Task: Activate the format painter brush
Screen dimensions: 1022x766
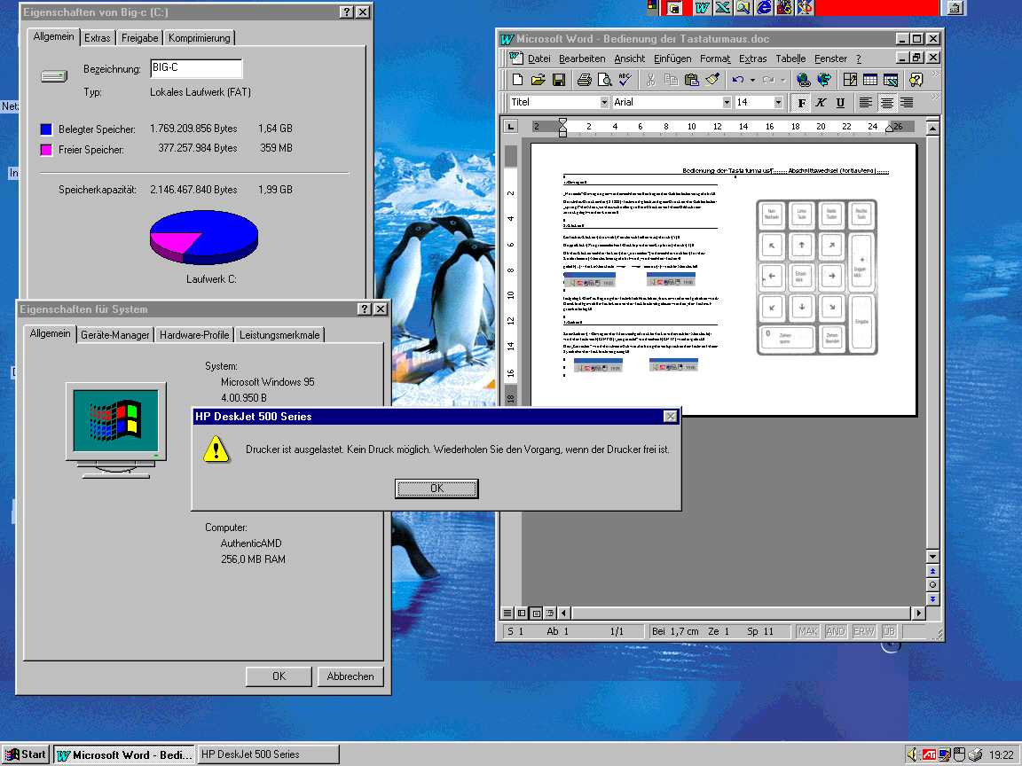Action: coord(712,80)
